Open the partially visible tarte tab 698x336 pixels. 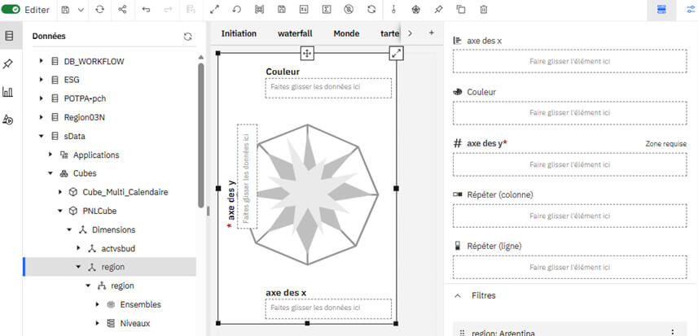pos(390,33)
